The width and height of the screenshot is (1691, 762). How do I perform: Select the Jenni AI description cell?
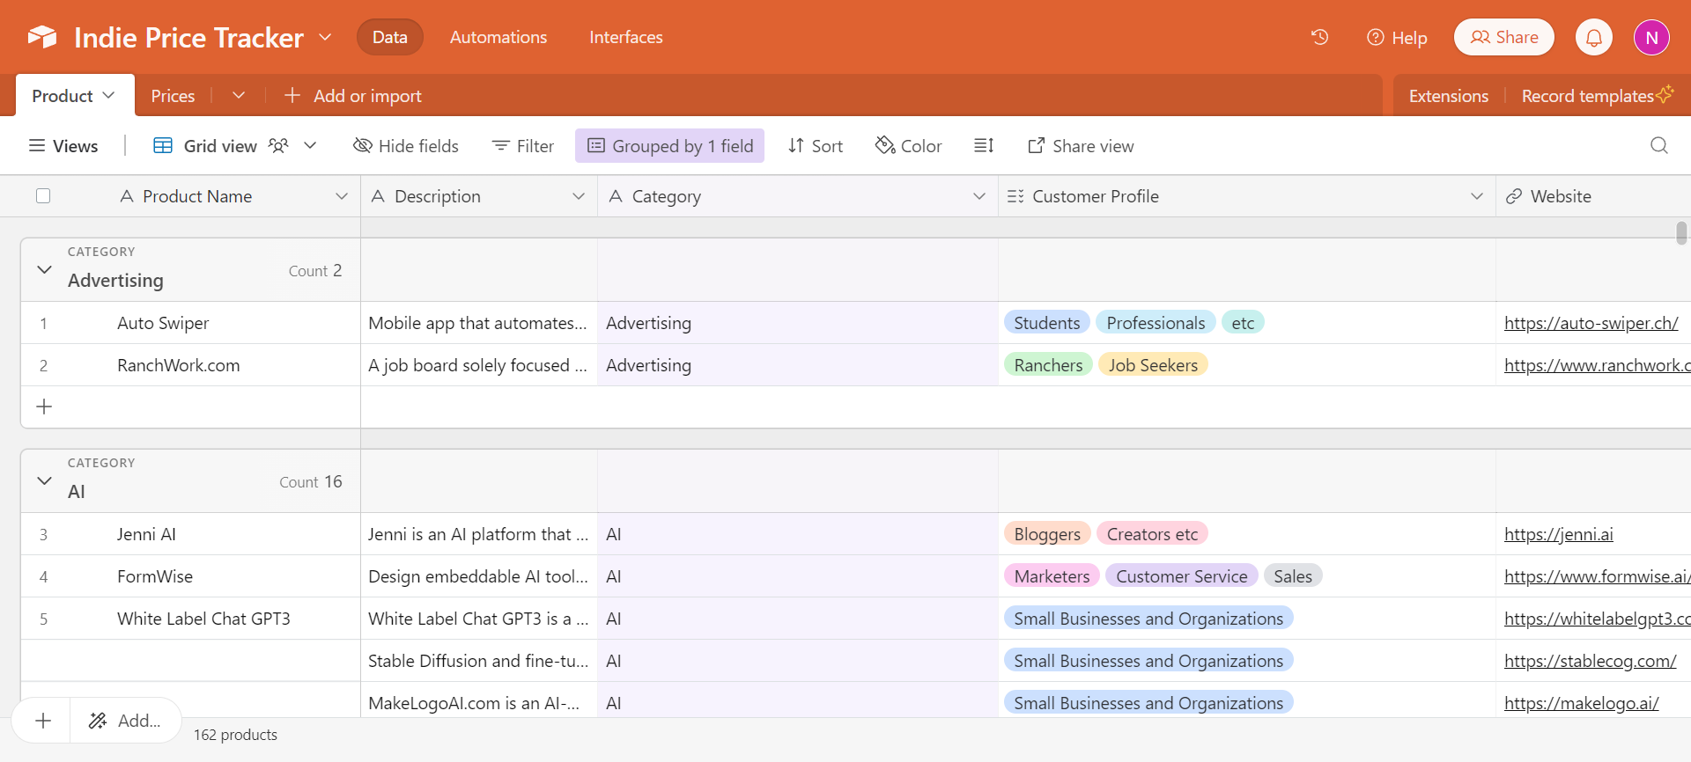(479, 534)
